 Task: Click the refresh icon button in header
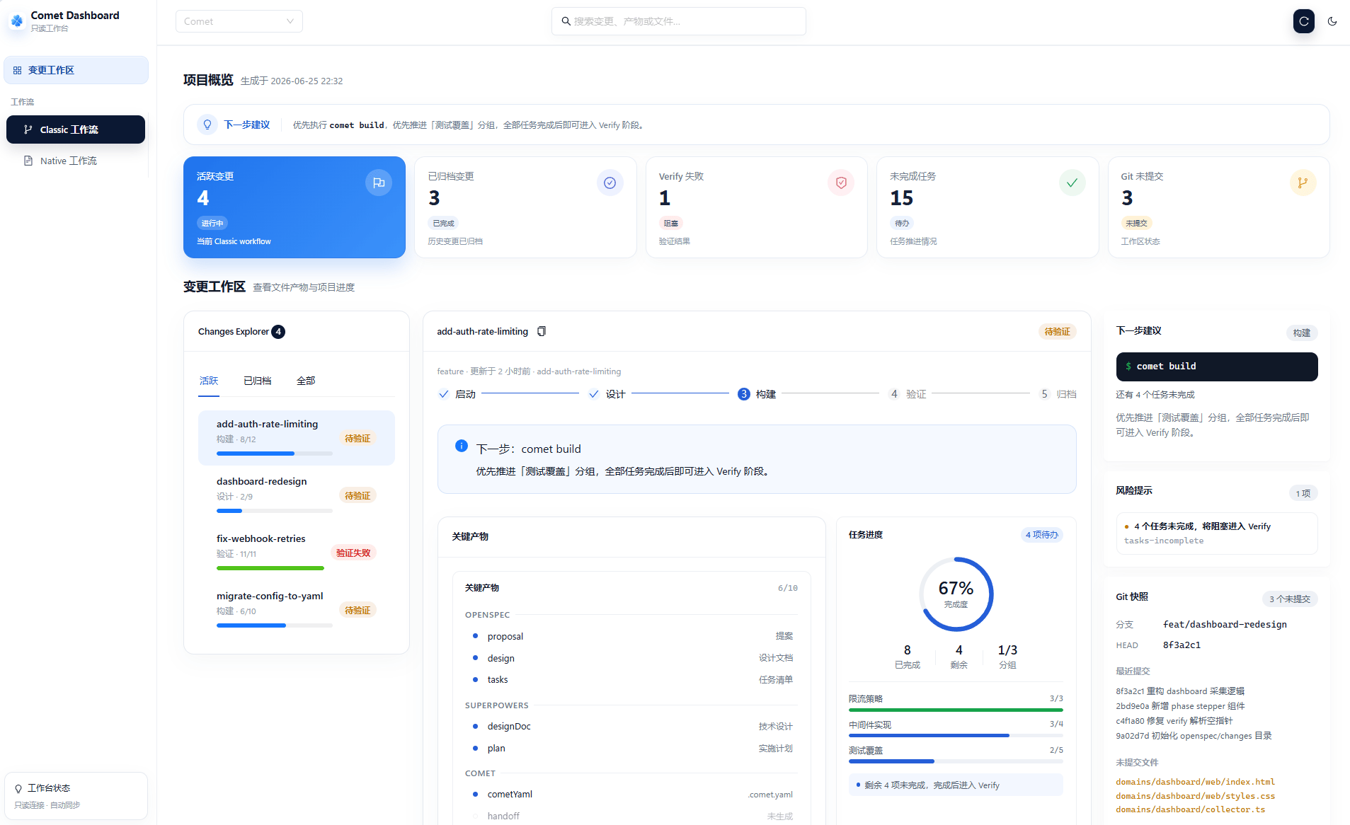[x=1303, y=21]
